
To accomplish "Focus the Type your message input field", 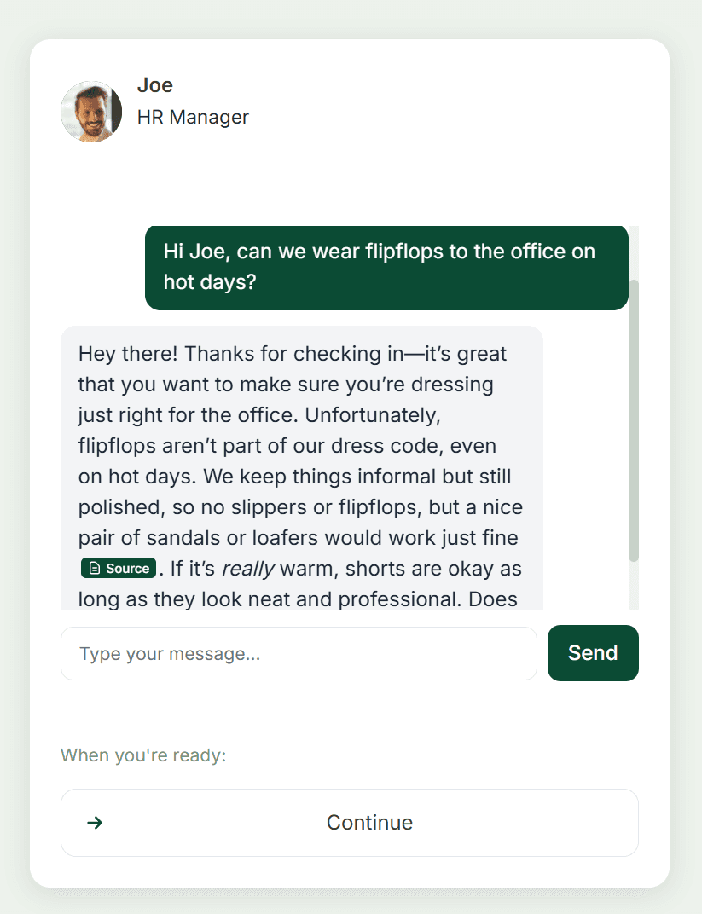I will (299, 654).
